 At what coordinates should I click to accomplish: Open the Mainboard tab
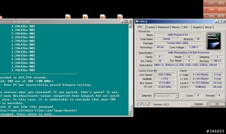click(163, 27)
